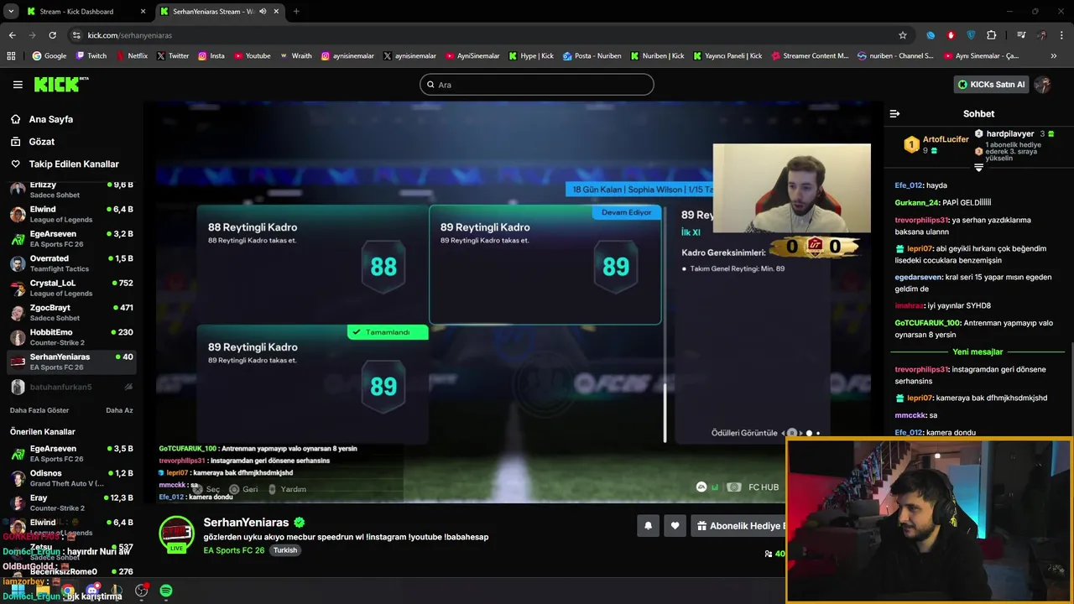This screenshot has height=604, width=1074.
Task: Open Crystal_LoL channel
Action: [x=70, y=288]
